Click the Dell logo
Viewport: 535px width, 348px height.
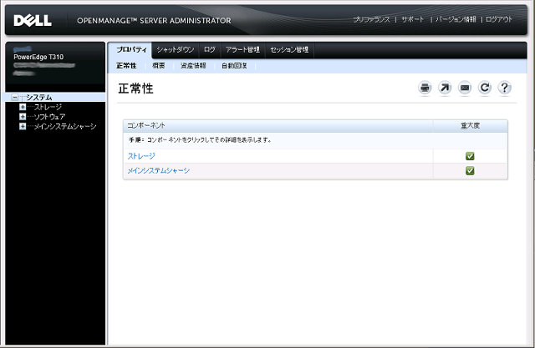(33, 19)
